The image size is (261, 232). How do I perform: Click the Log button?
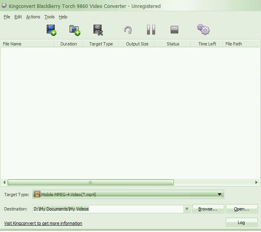(x=242, y=222)
